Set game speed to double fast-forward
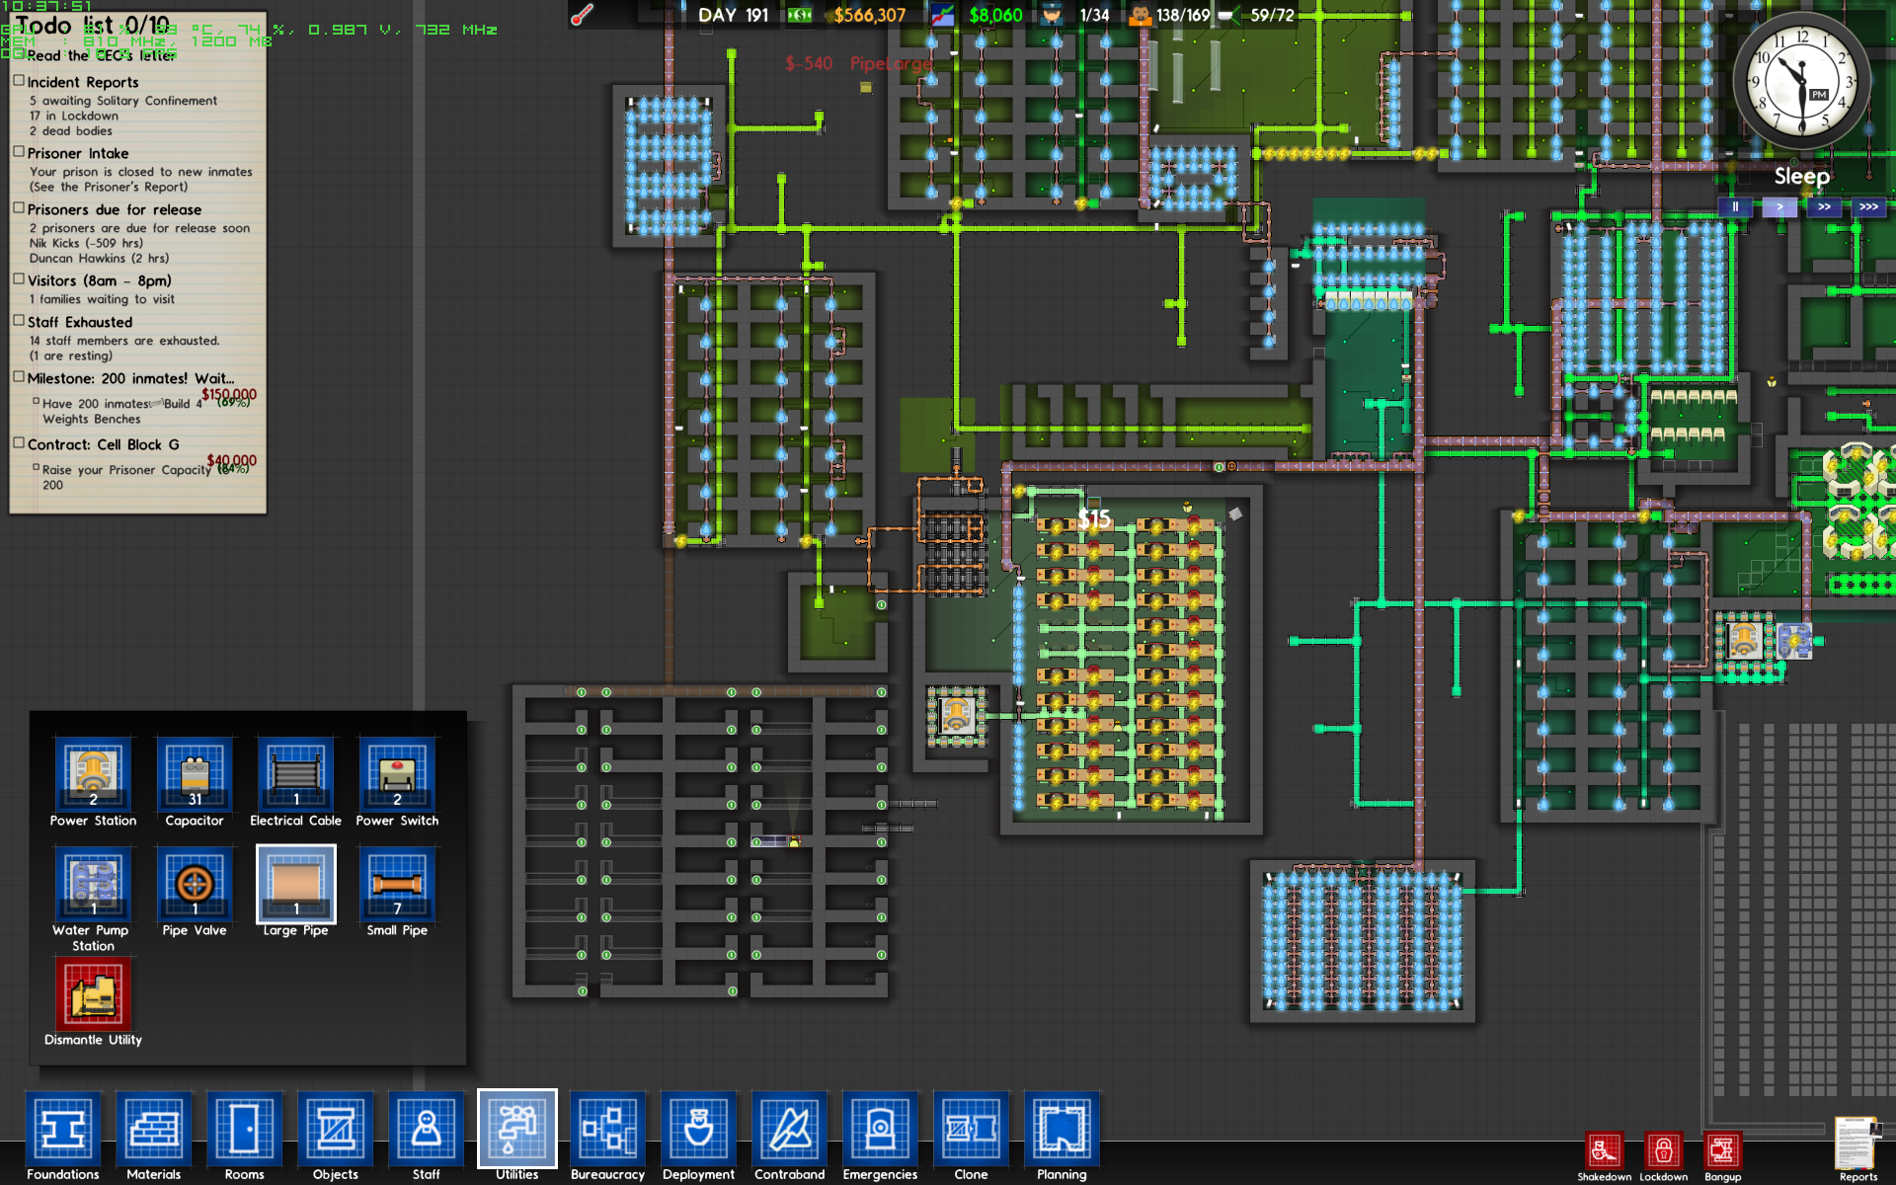1896x1185 pixels. click(x=1824, y=207)
